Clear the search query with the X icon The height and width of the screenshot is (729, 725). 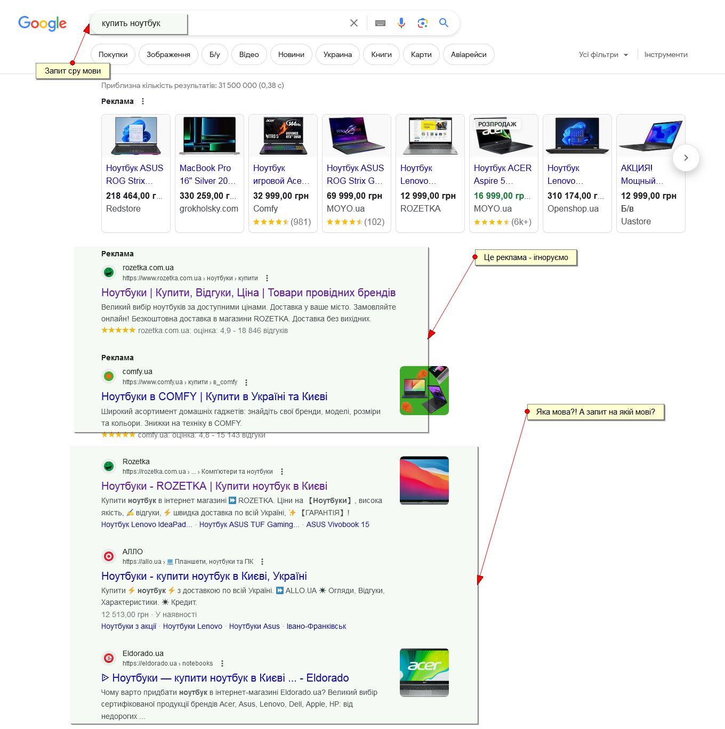(x=354, y=23)
